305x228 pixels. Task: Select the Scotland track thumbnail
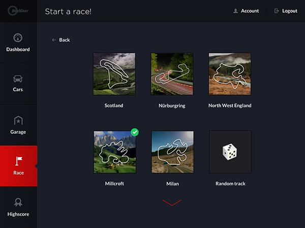114,74
